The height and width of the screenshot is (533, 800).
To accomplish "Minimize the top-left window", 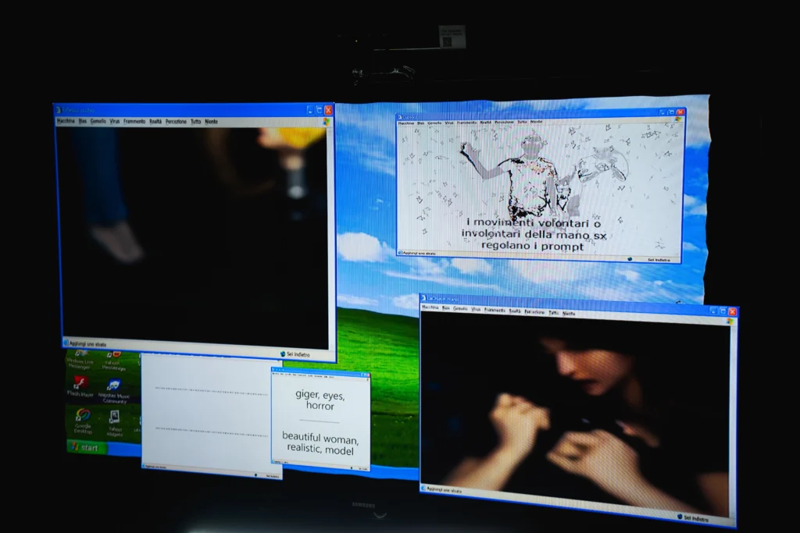I will click(309, 110).
